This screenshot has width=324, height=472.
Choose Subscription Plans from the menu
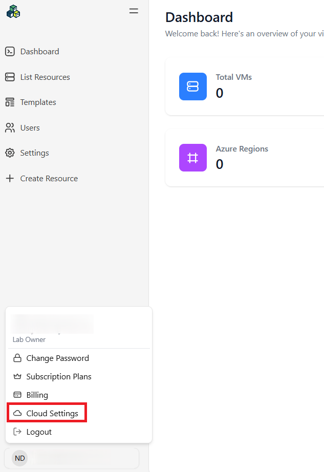58,376
